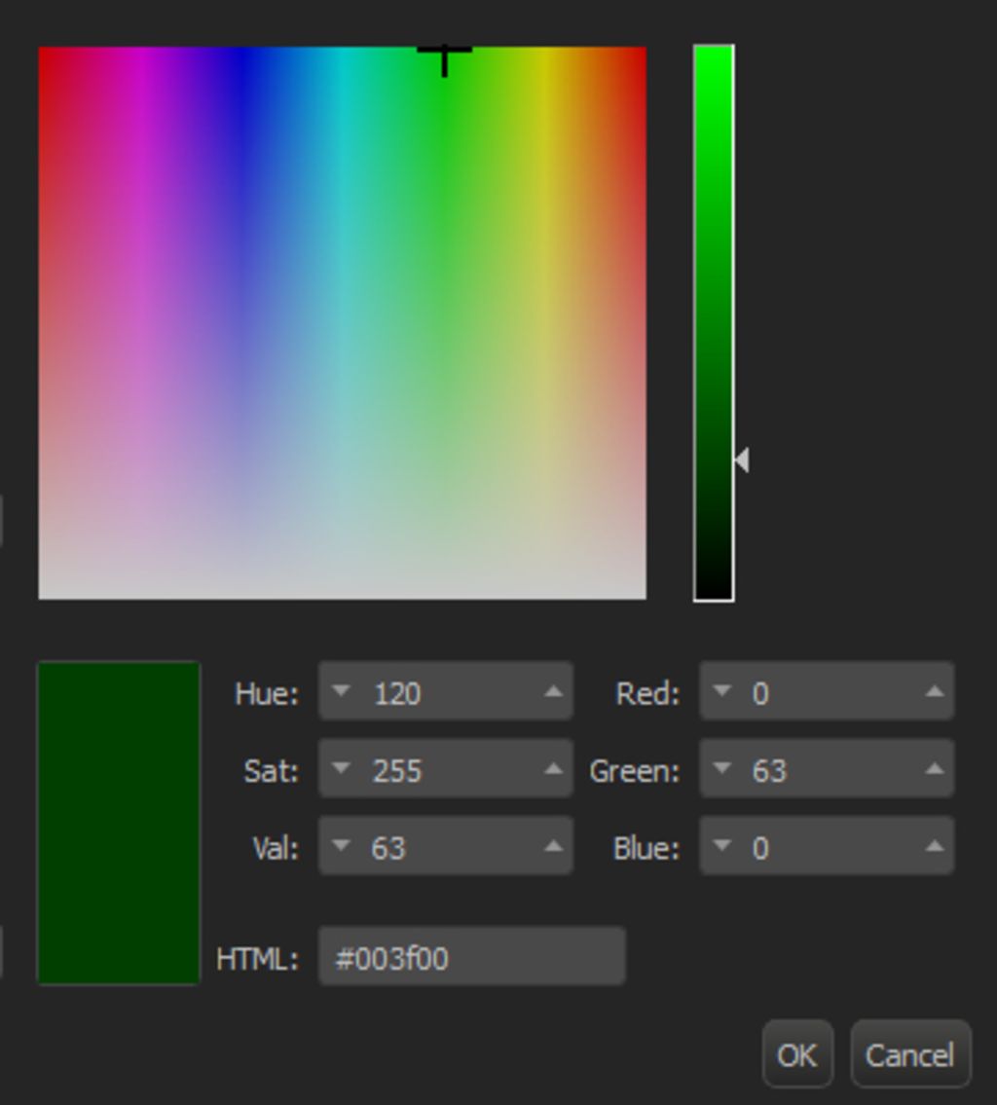Decrease the Red value with down arrow

(x=721, y=691)
